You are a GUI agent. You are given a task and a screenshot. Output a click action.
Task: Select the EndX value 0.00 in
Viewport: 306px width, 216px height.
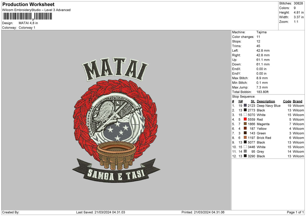(261, 69)
